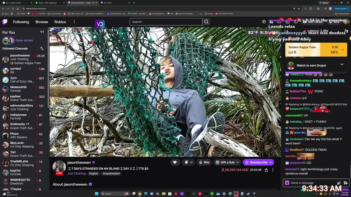The image size is (351, 197).
Task: Click the Bits button below the video
Action: pyautogui.click(x=204, y=162)
